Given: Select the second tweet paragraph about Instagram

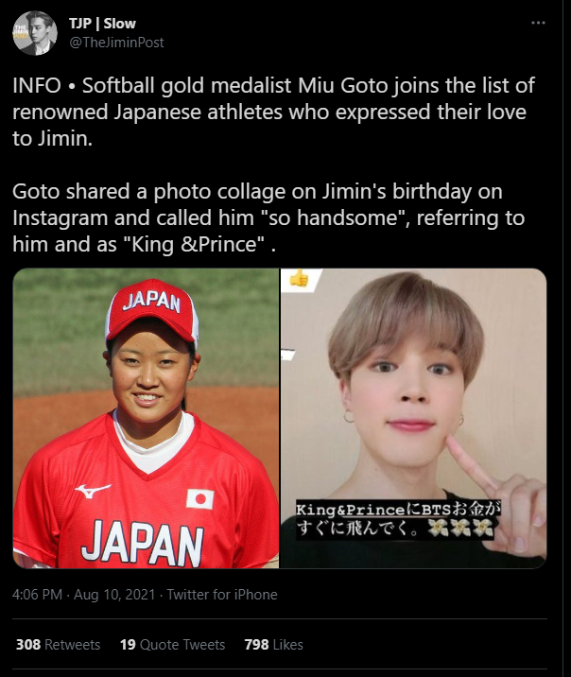Looking at the screenshot, I should coord(268,217).
